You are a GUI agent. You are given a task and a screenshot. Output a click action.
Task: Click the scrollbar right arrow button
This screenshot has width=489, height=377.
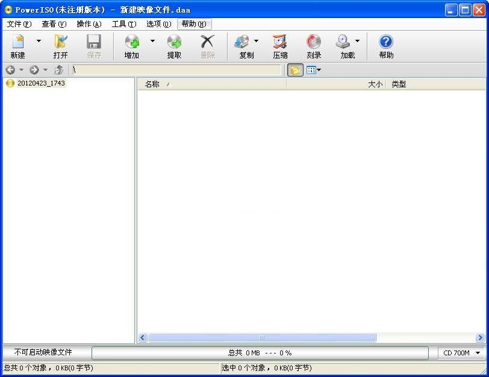point(481,338)
